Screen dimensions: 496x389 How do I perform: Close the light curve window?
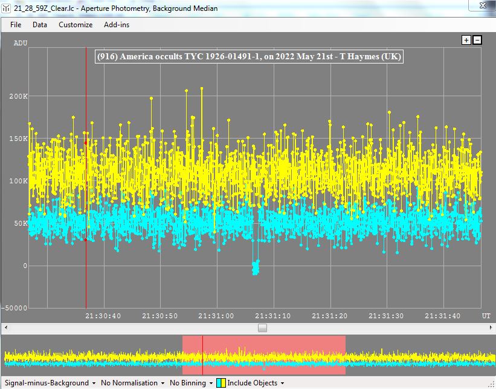tap(481, 7)
